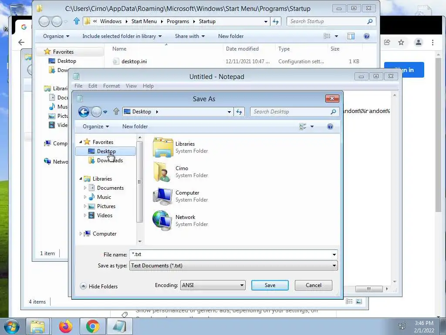
Task: Open Help in Startup Explorer window
Action: pyautogui.click(x=367, y=36)
